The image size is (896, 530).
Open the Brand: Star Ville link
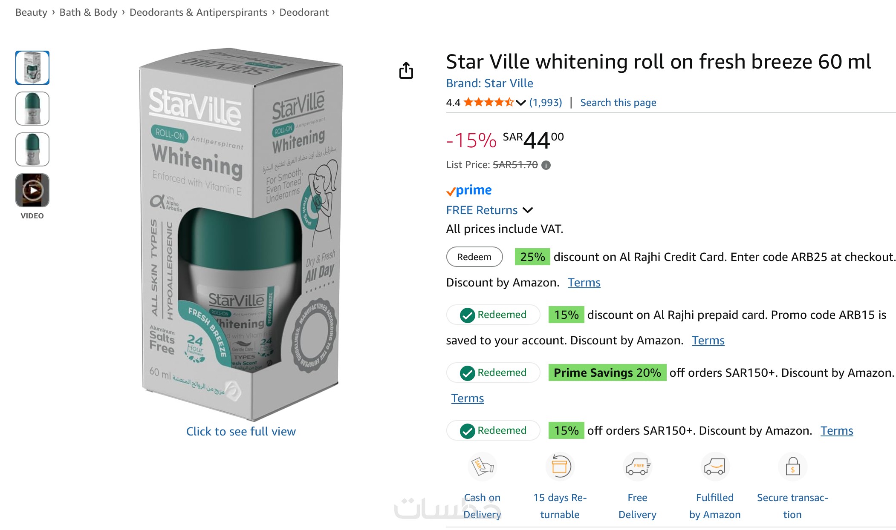[x=489, y=83]
